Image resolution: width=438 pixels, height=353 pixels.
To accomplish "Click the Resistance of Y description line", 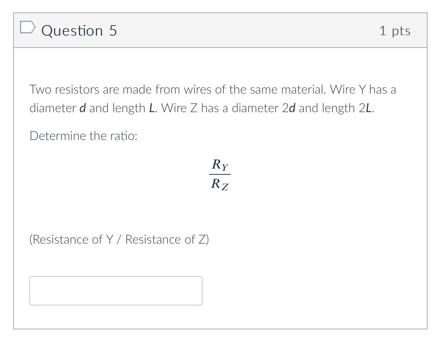I will click(119, 239).
